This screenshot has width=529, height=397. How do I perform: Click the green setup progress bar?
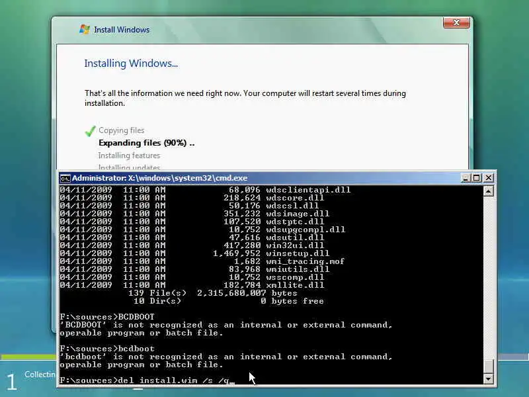coord(28,357)
